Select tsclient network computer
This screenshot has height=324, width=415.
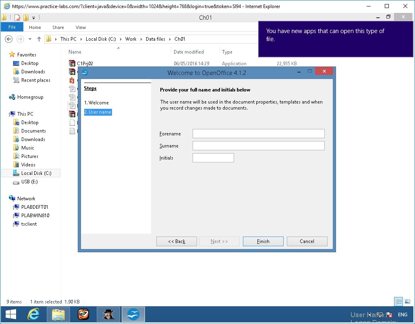[x=29, y=224]
